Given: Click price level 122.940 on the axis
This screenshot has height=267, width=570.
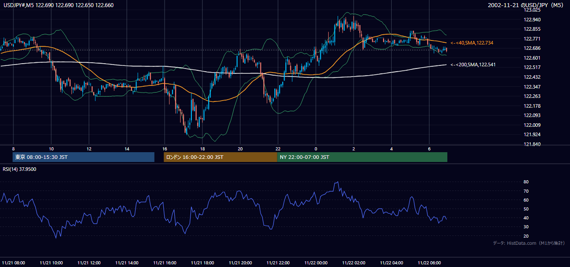Looking at the screenshot, I should pos(532,20).
